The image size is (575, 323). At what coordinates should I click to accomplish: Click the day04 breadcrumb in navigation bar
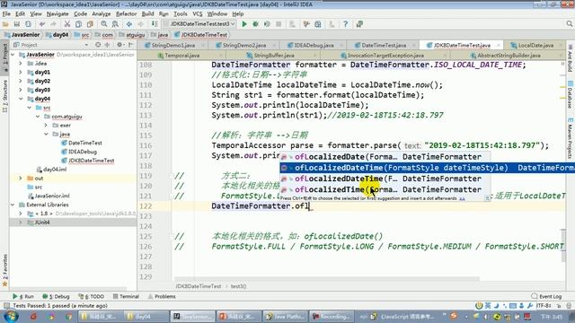[57, 35]
